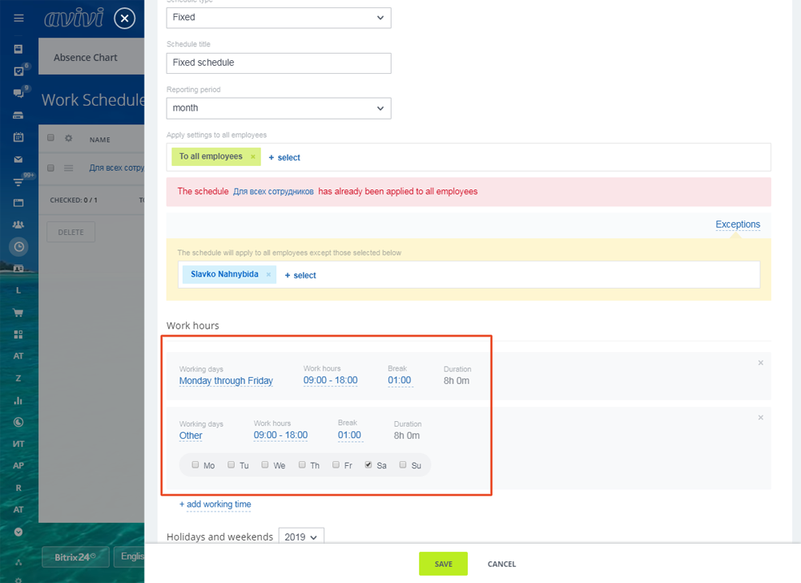Image resolution: width=801 pixels, height=583 pixels.
Task: Edit work hours 09:00 - 18:00 for Monday through Friday
Action: pyautogui.click(x=331, y=380)
